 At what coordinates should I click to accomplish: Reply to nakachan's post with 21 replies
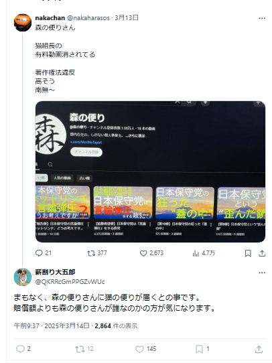tap(44, 253)
